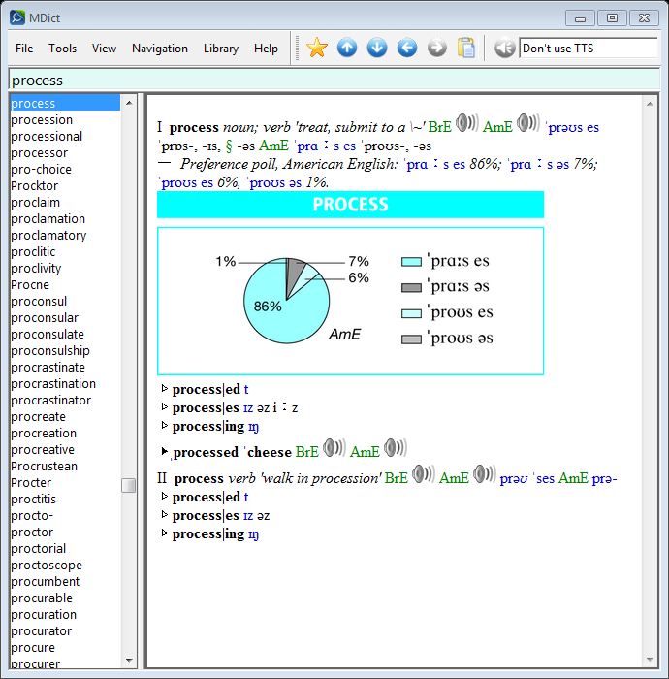
Task: Navigate forward with the grey right arrow
Action: [437, 48]
